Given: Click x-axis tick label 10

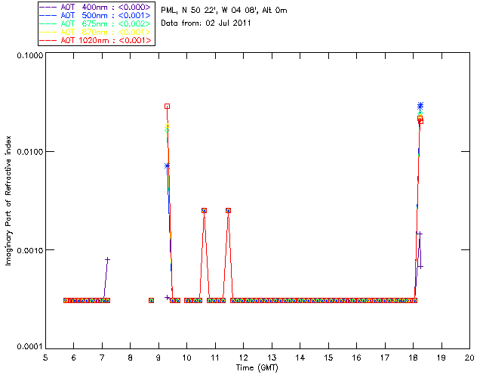Looking at the screenshot, I should pyautogui.click(x=186, y=358).
